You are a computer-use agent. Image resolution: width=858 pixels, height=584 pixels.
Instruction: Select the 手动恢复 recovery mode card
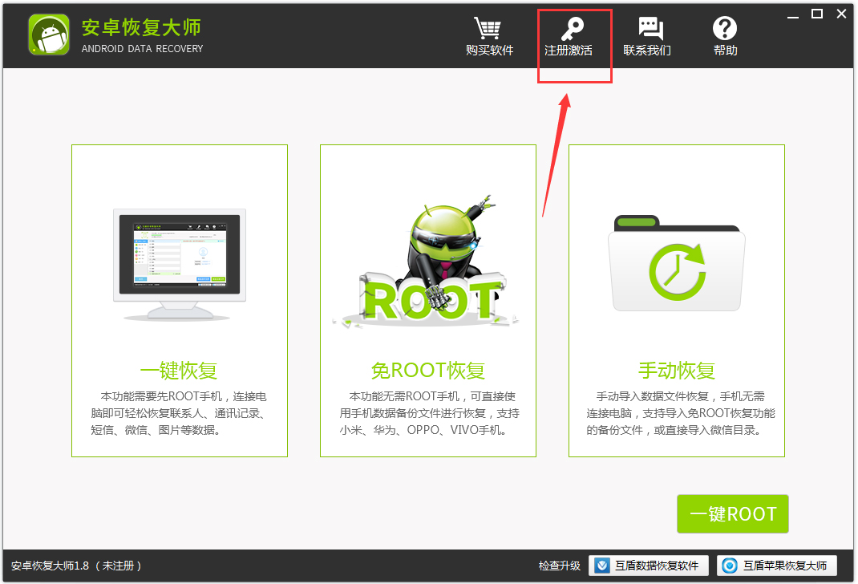click(x=676, y=301)
